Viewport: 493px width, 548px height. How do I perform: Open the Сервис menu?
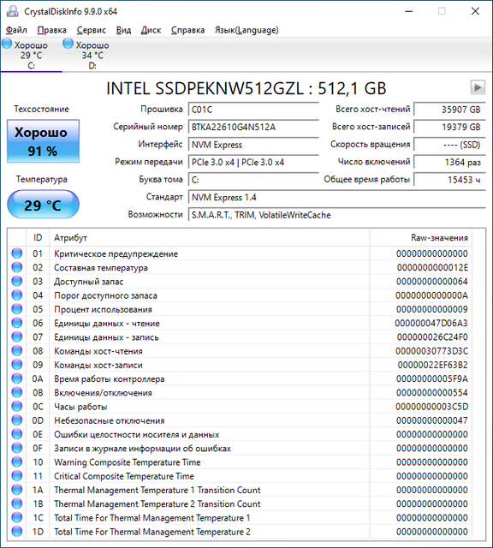[92, 30]
